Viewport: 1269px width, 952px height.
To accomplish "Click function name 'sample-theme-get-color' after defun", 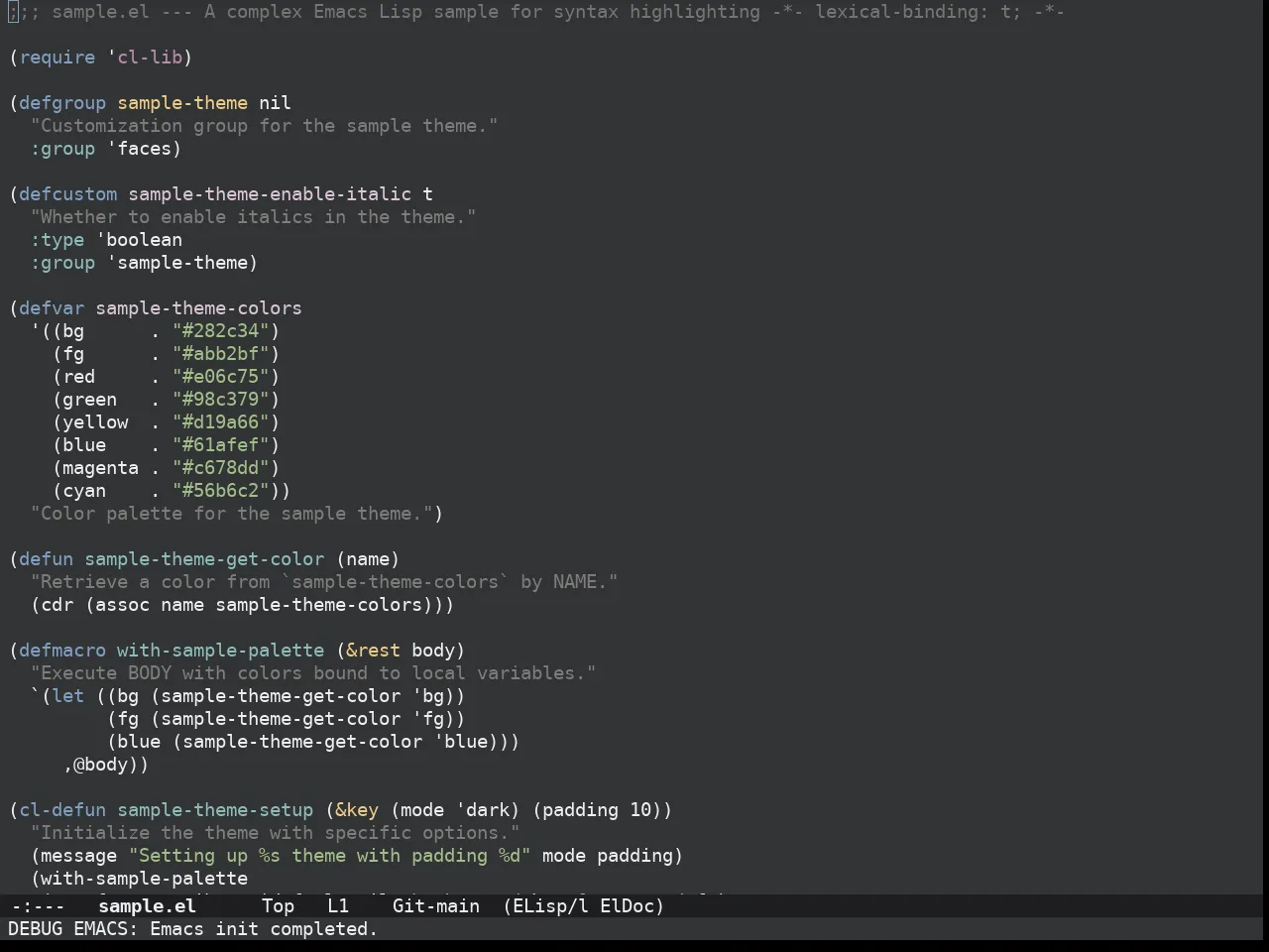I will [x=204, y=559].
